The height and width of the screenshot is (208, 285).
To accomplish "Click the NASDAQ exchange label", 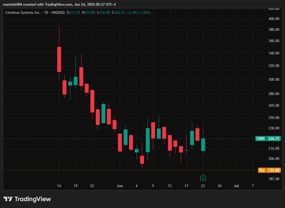I will (58, 13).
